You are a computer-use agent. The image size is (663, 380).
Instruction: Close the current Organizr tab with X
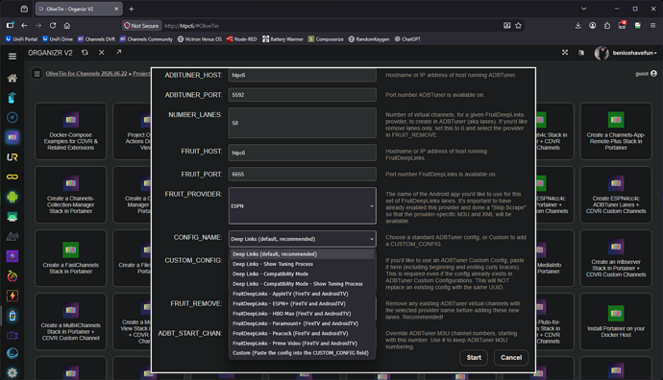point(102,53)
